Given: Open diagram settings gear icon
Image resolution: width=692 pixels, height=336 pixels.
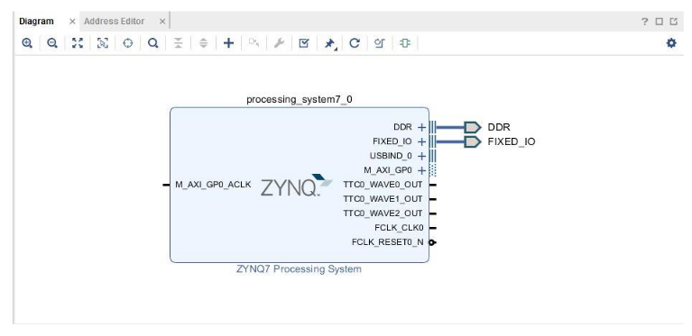Looking at the screenshot, I should tap(671, 43).
